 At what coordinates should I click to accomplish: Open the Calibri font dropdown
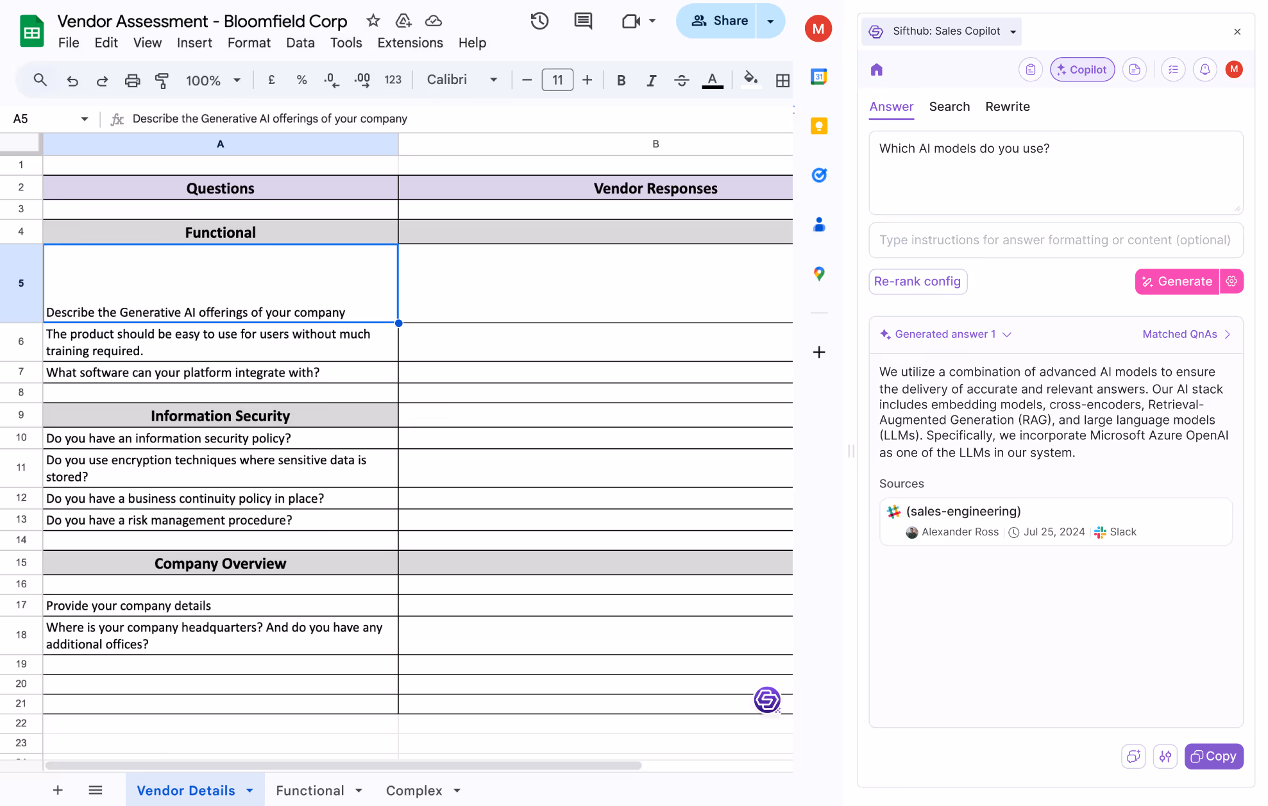coord(462,80)
